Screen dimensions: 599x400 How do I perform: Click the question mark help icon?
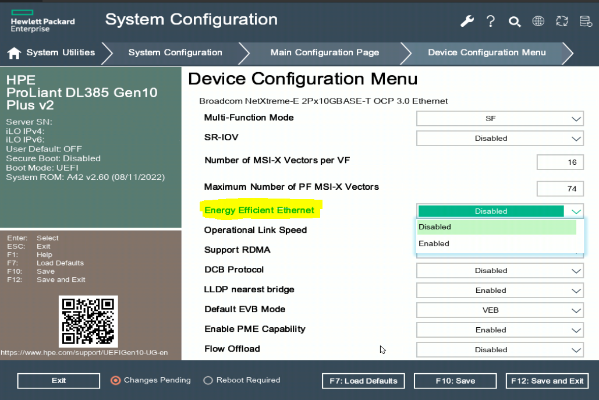[x=491, y=21]
